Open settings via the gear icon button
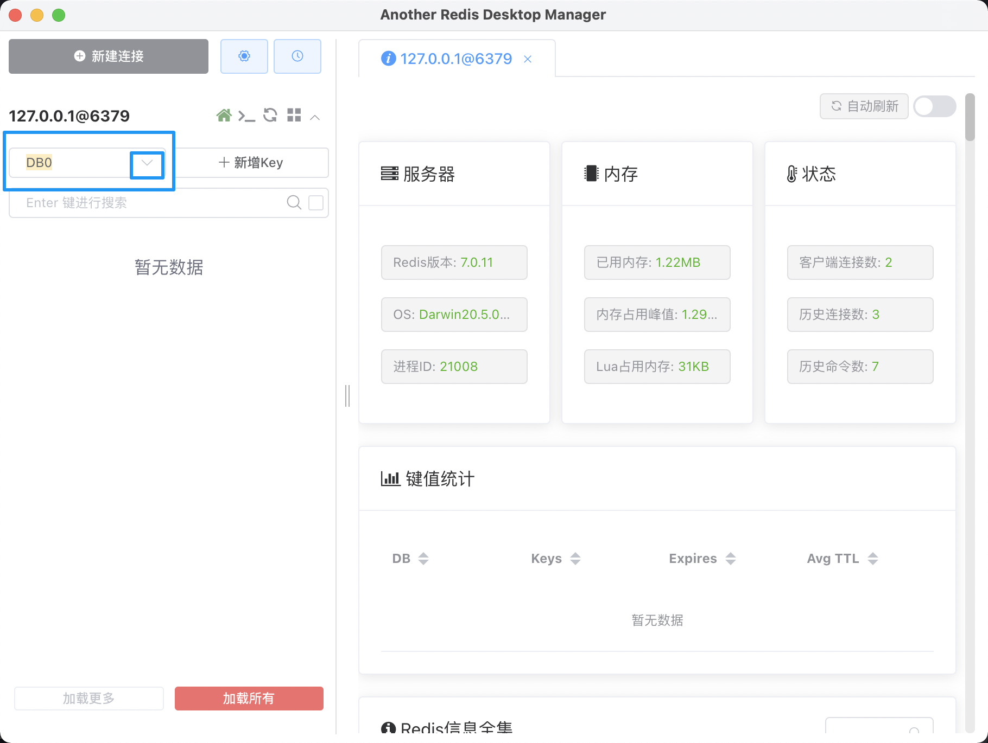This screenshot has width=988, height=743. coord(244,56)
